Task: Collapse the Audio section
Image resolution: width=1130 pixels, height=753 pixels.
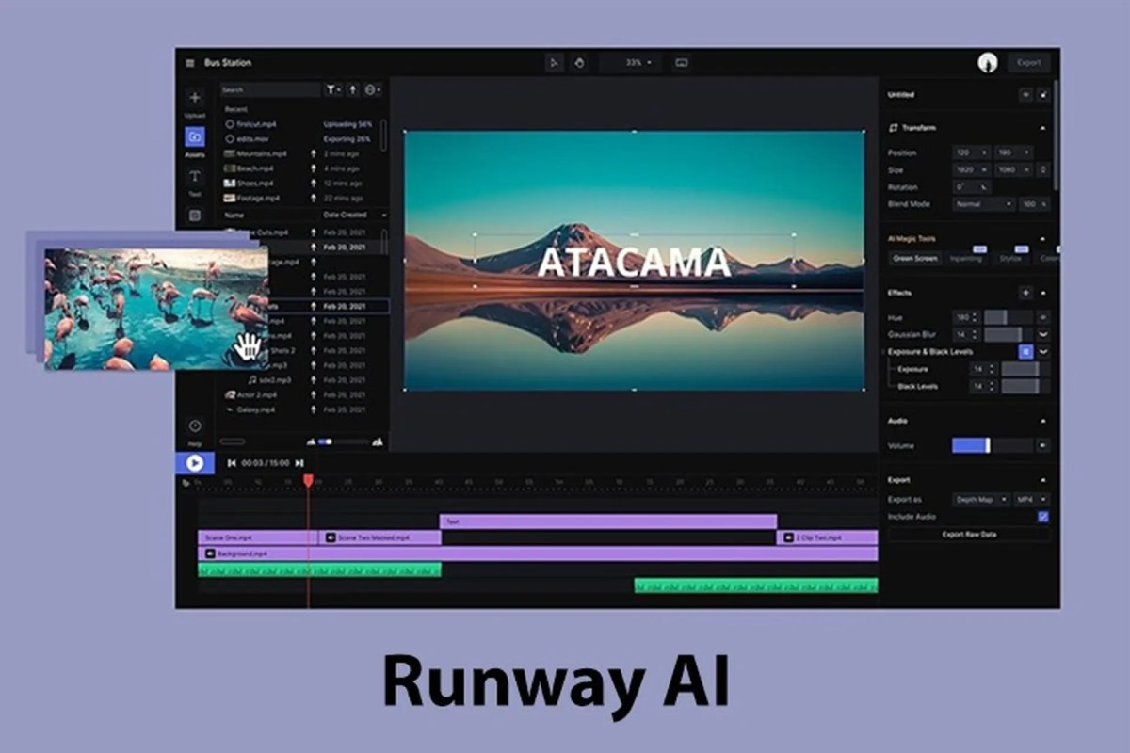Action: tap(1042, 421)
